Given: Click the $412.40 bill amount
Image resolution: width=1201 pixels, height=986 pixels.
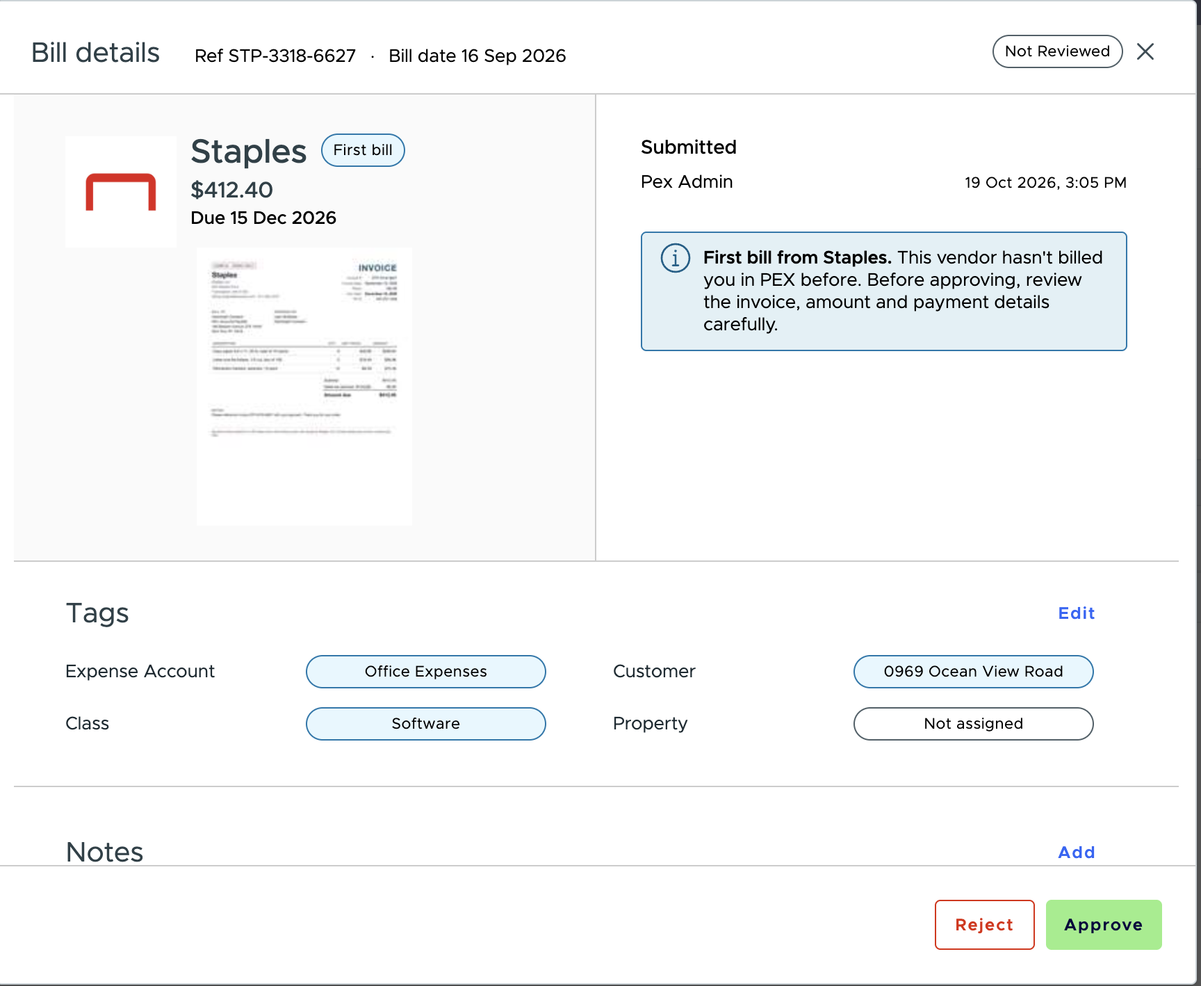Looking at the screenshot, I should tap(231, 190).
